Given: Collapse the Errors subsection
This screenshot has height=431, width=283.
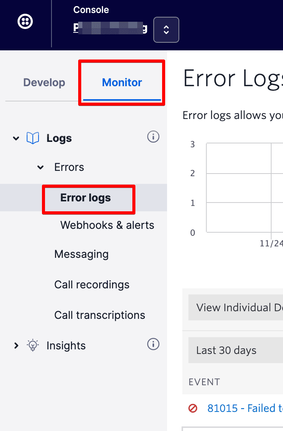Looking at the screenshot, I should 40,167.
